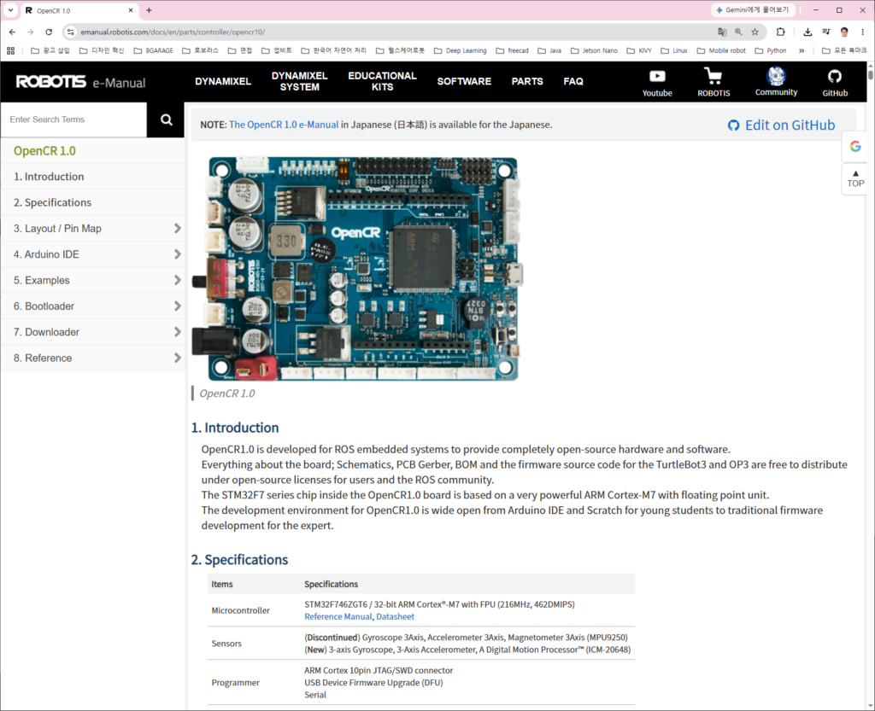Click the Google translate side icon
This screenshot has width=875, height=711.
[855, 146]
